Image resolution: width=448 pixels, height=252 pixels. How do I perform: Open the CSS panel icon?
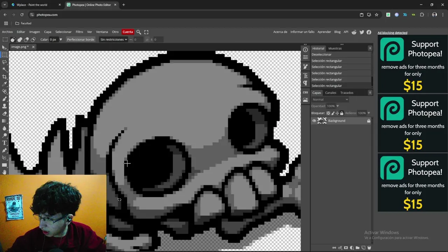(306, 92)
